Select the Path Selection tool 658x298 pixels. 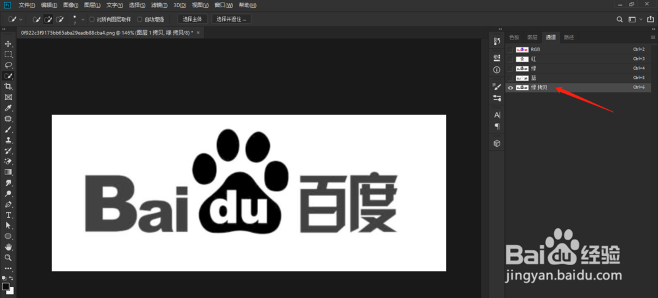click(x=8, y=226)
